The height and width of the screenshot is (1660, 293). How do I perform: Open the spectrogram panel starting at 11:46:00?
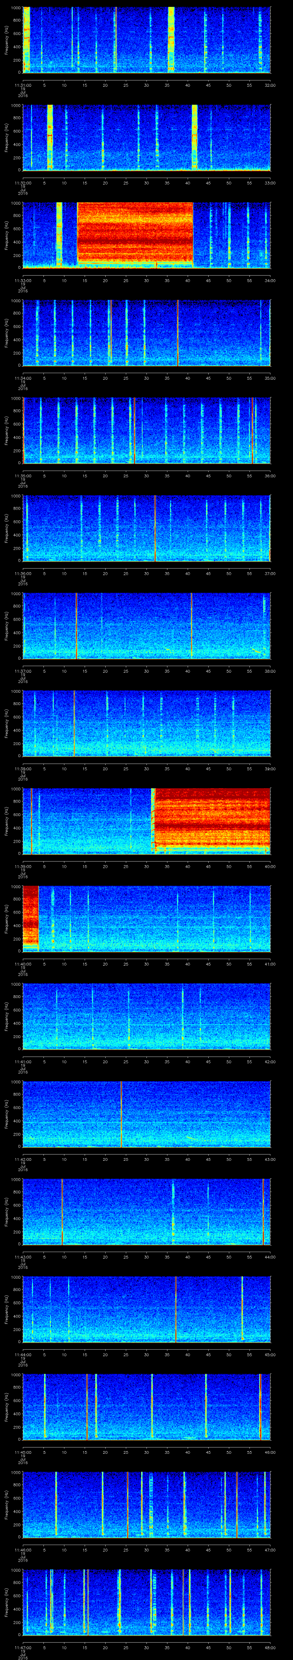tap(147, 1505)
